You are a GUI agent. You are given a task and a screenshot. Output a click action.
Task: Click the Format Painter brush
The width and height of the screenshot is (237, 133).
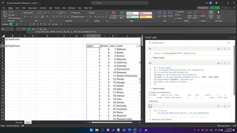click(x=9, y=18)
